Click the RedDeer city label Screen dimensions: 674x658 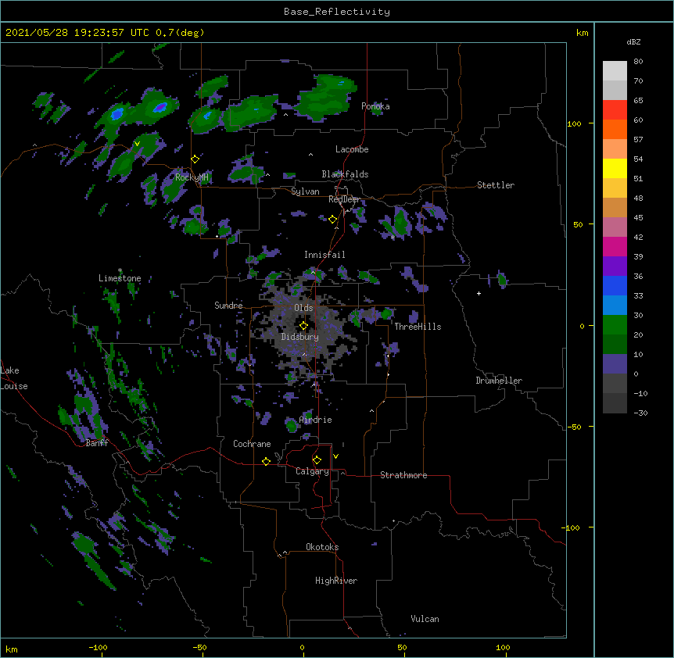point(344,199)
